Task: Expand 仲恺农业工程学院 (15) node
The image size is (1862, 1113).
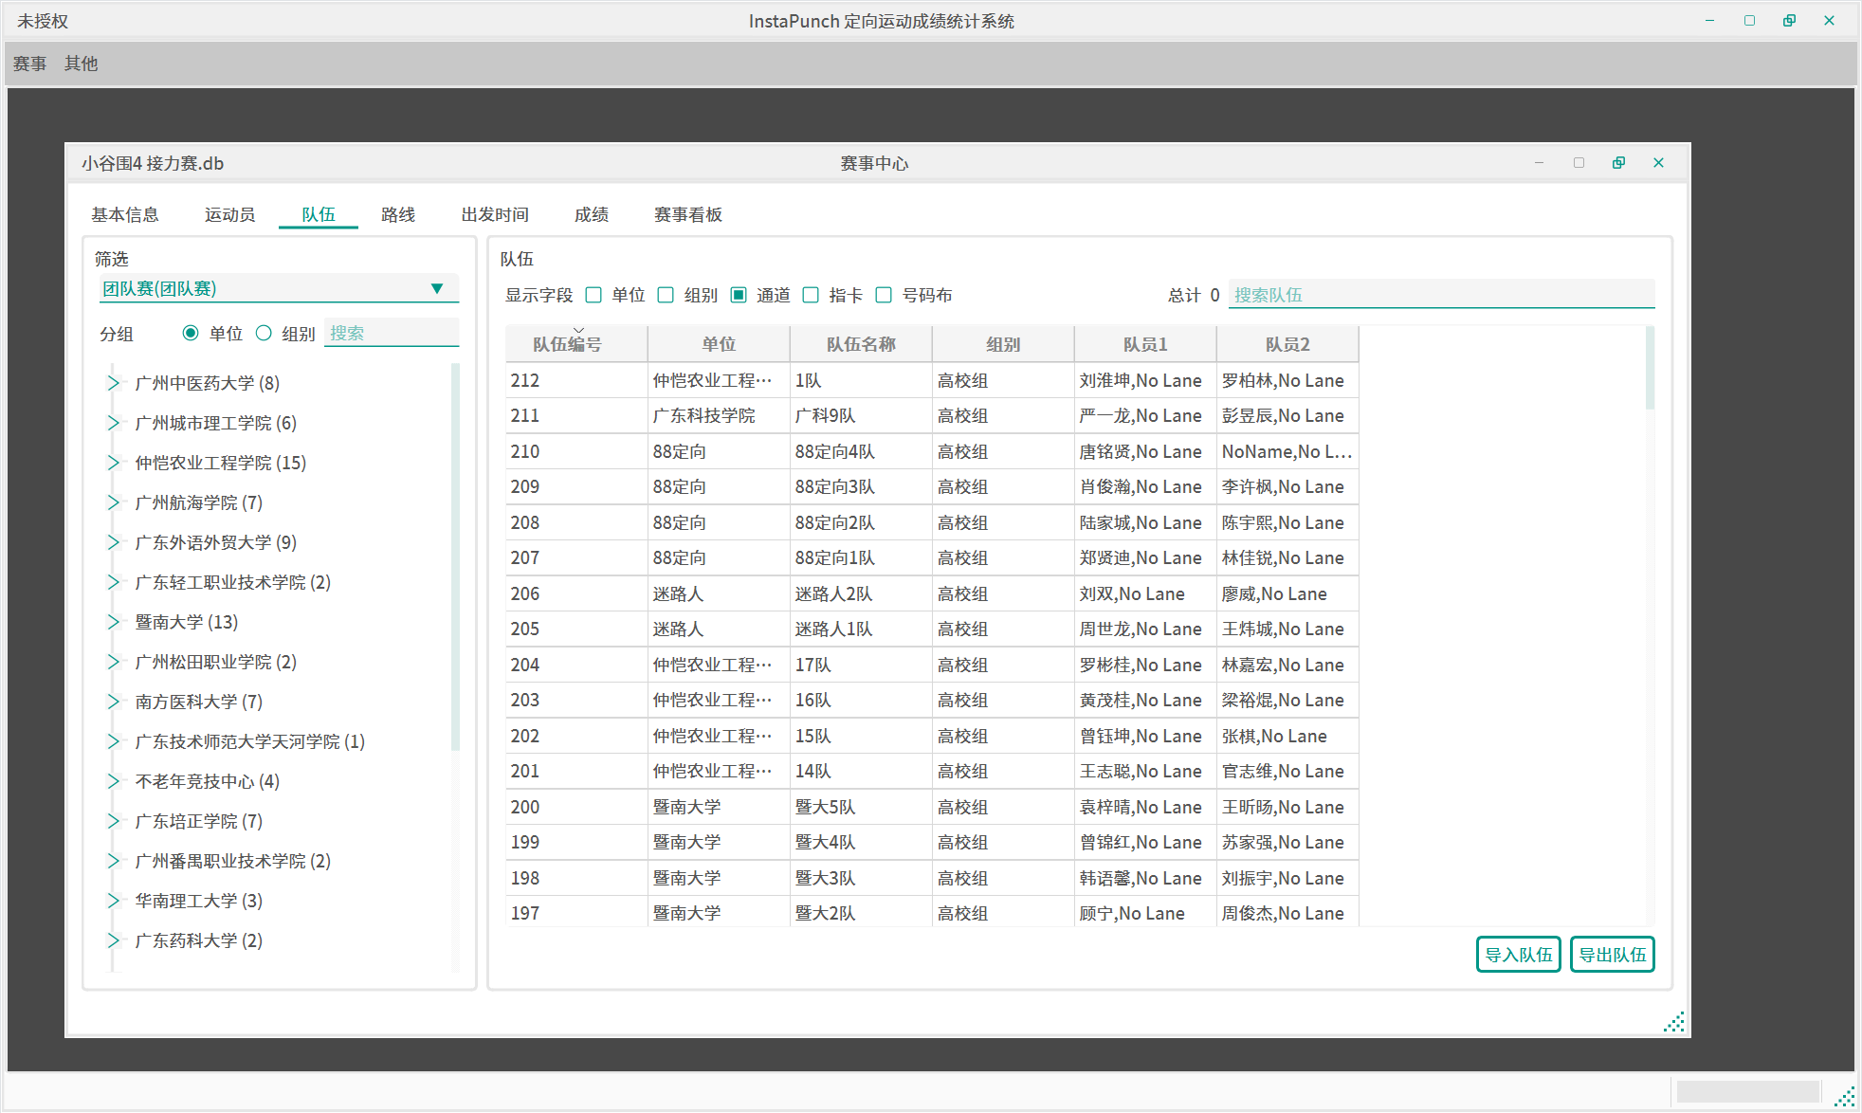Action: pos(114,463)
